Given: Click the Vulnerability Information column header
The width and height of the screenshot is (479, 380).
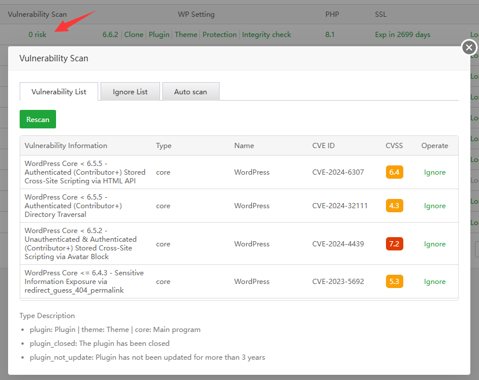Looking at the screenshot, I should [66, 146].
